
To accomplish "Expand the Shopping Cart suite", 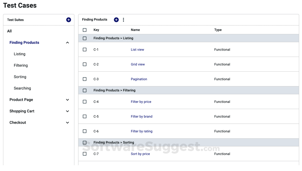I will click(67, 111).
